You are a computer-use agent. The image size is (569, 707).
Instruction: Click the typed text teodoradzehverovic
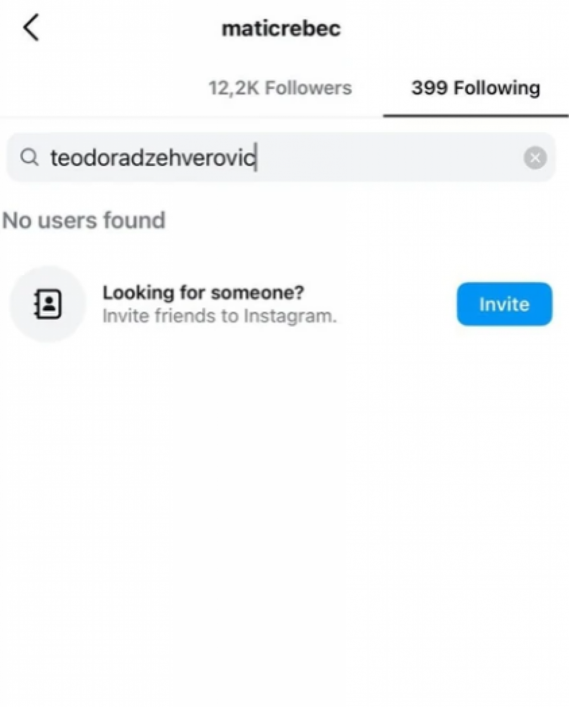tap(152, 157)
